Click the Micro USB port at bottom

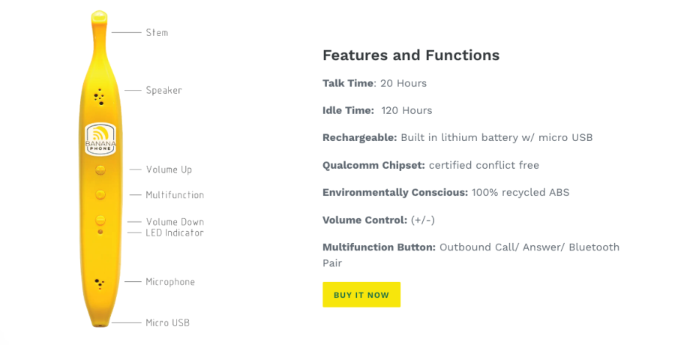(x=99, y=325)
